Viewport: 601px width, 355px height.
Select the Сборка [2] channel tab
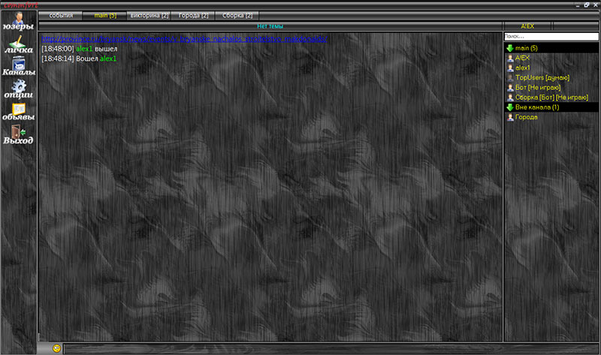tap(237, 15)
